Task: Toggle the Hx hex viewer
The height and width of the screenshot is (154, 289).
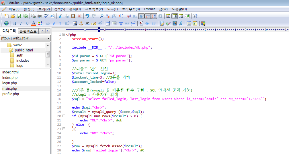Action: click(135, 16)
